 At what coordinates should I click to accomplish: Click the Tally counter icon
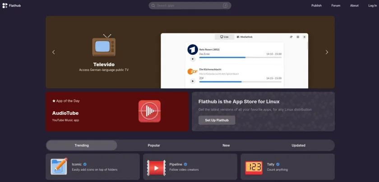point(254,168)
